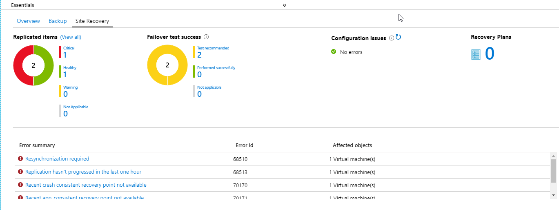
Task: Click the Test recommended count
Action: click(x=199, y=55)
